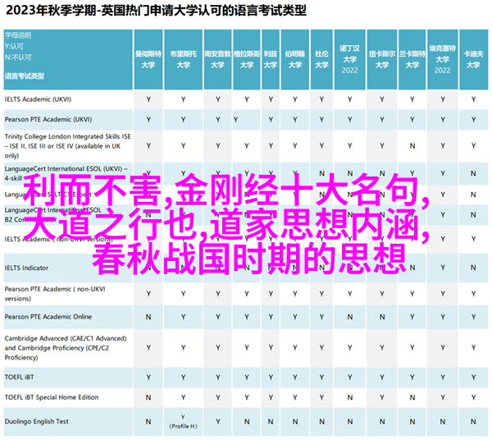Select the Pearson PTE Academic non-UKVI versions label
The height and width of the screenshot is (440, 492).
55,294
